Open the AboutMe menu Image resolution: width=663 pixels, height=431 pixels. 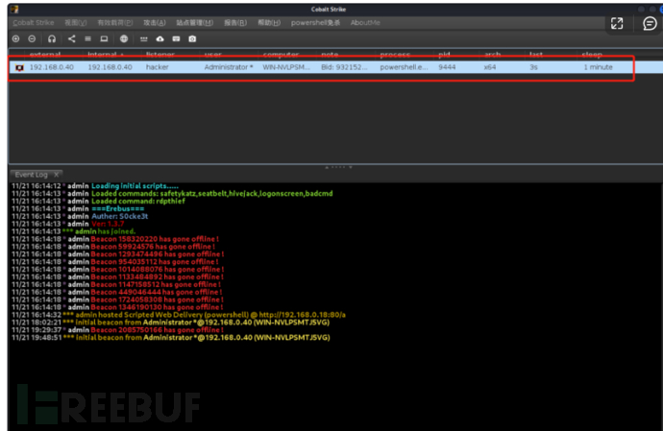[365, 23]
